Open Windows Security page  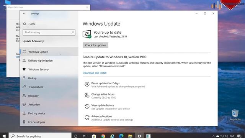click(x=49, y=69)
